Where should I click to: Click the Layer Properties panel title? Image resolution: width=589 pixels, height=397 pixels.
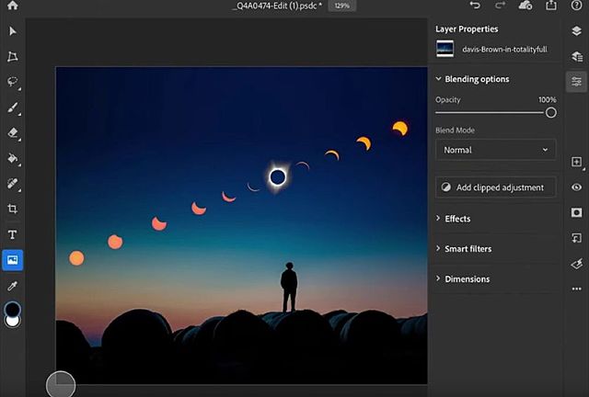(467, 28)
